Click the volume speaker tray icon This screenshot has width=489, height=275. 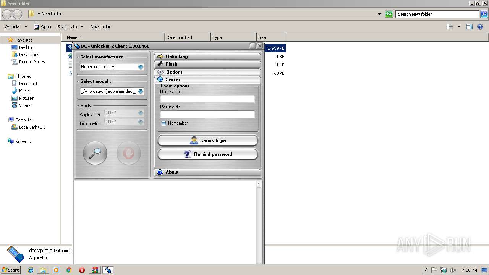453,270
